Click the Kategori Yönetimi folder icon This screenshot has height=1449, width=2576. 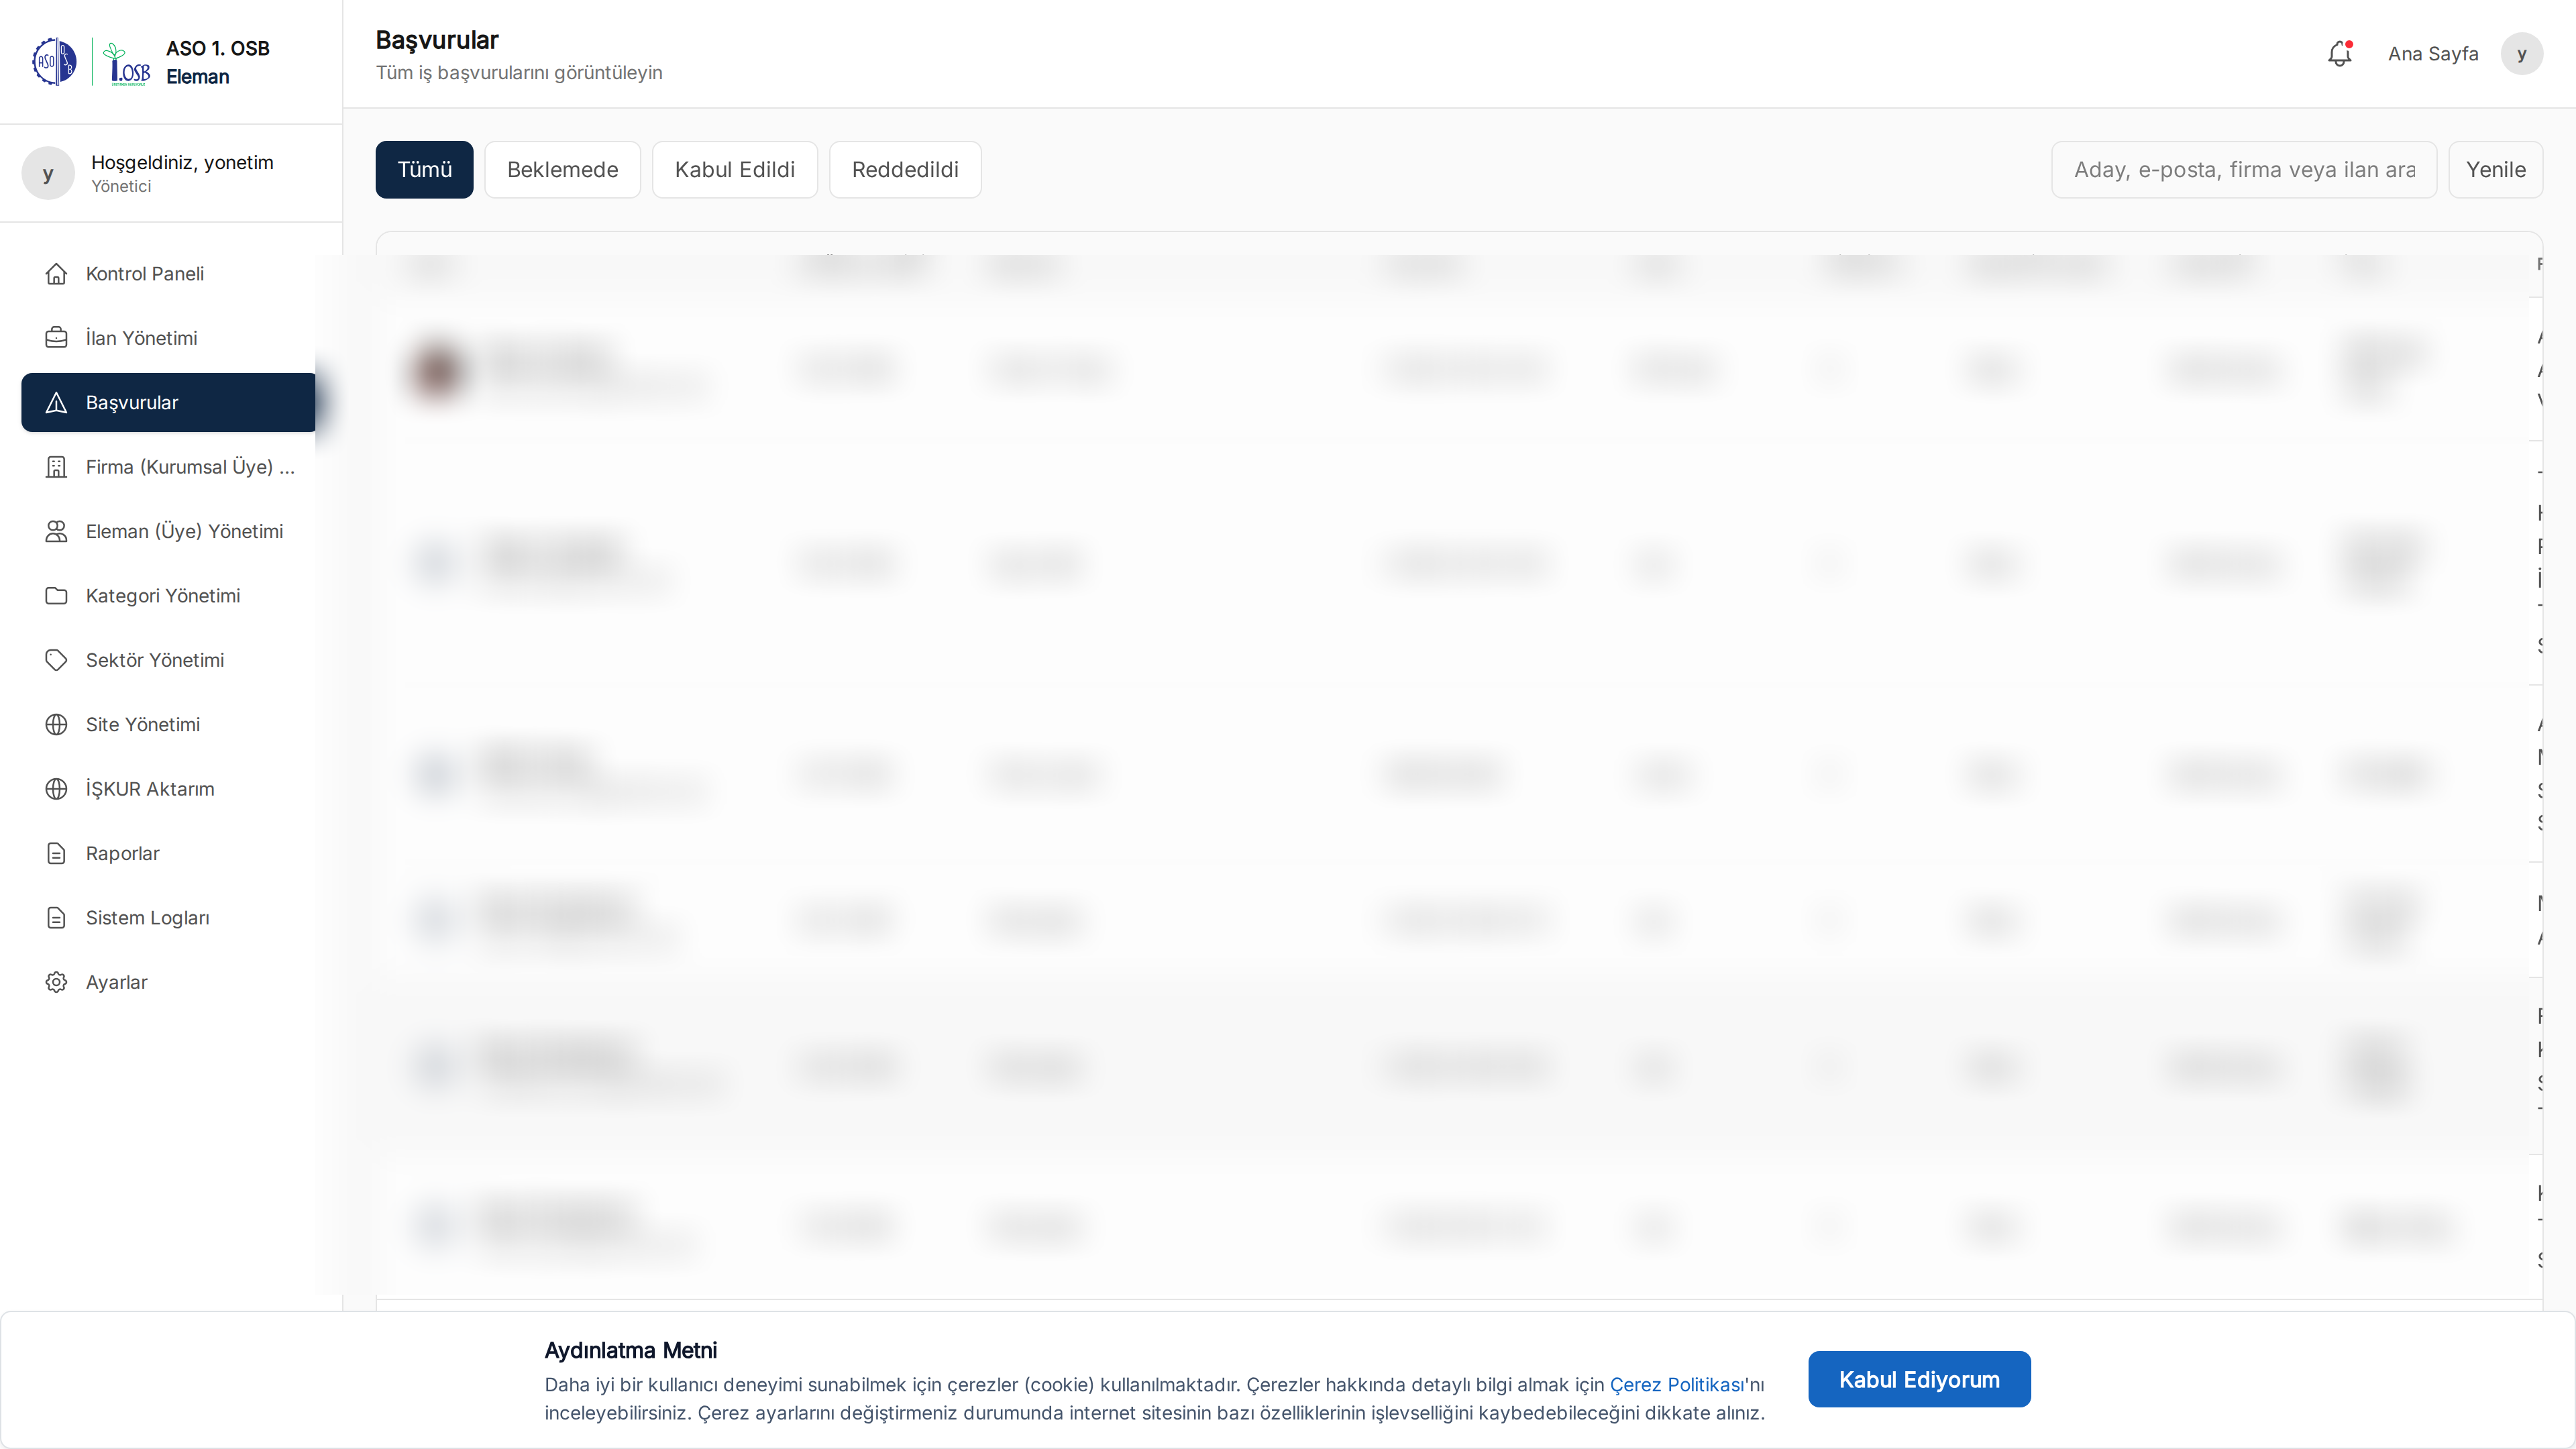click(x=56, y=596)
